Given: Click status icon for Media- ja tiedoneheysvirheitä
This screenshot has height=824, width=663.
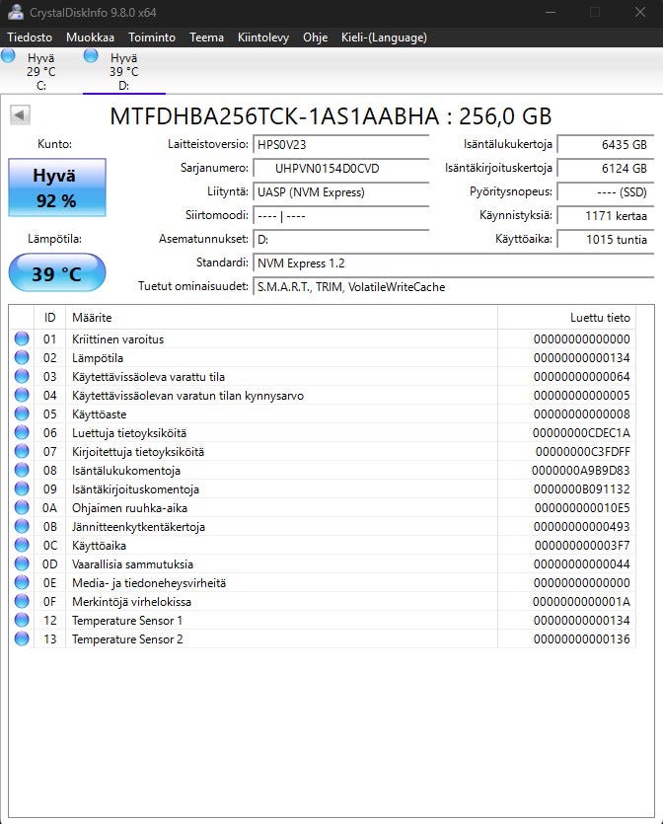Looking at the screenshot, I should click(x=22, y=582).
